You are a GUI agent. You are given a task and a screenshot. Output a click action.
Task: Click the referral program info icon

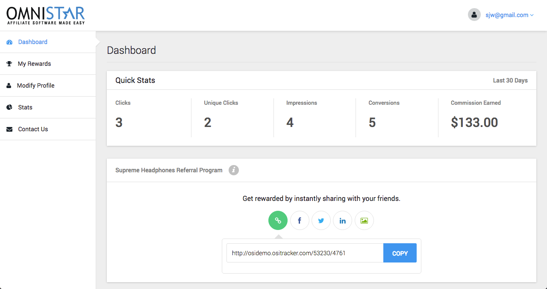[x=234, y=170]
